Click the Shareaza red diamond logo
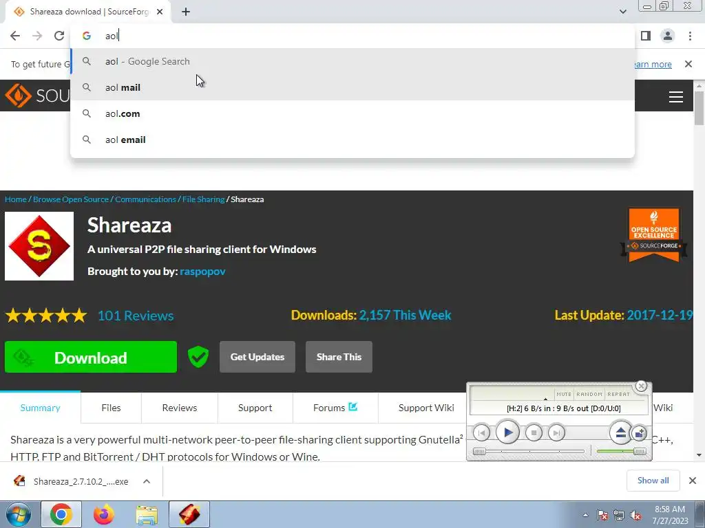This screenshot has height=528, width=705. click(x=39, y=246)
